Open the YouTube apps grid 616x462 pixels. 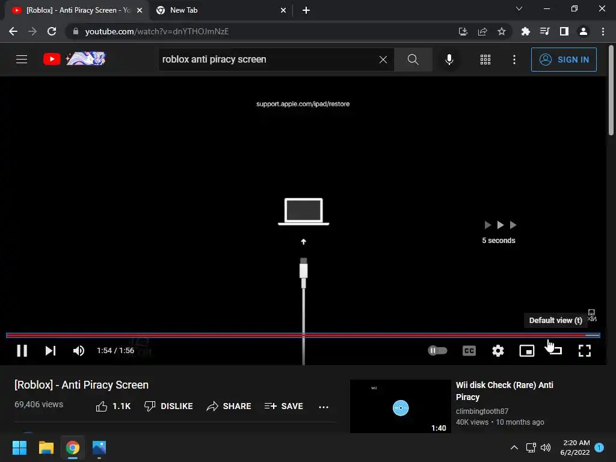pyautogui.click(x=485, y=60)
